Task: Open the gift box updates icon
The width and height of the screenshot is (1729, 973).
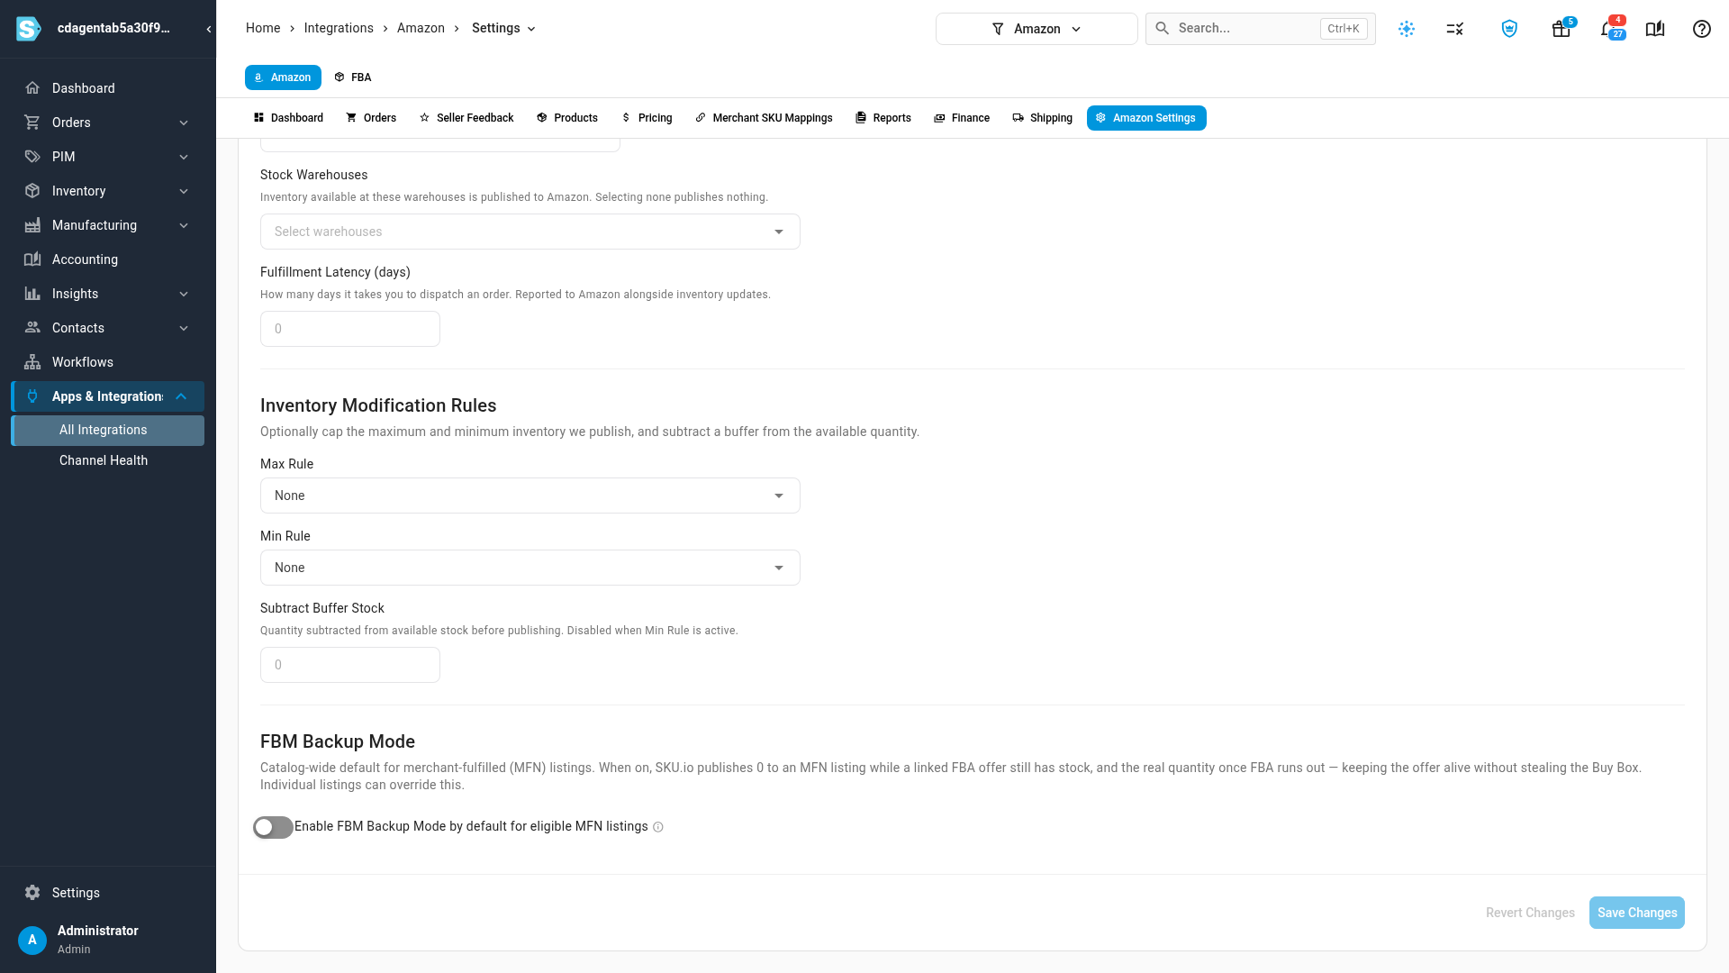Action: (x=1561, y=29)
